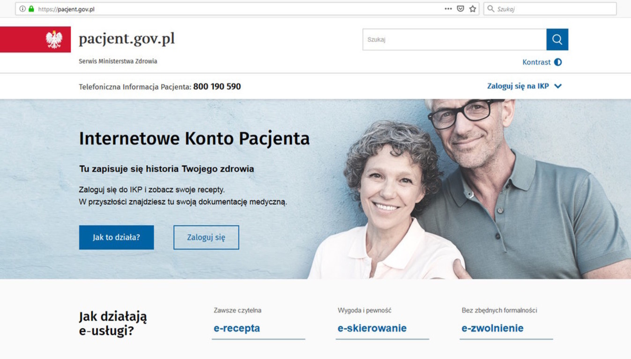Click the phone number 800 190 590

[217, 86]
